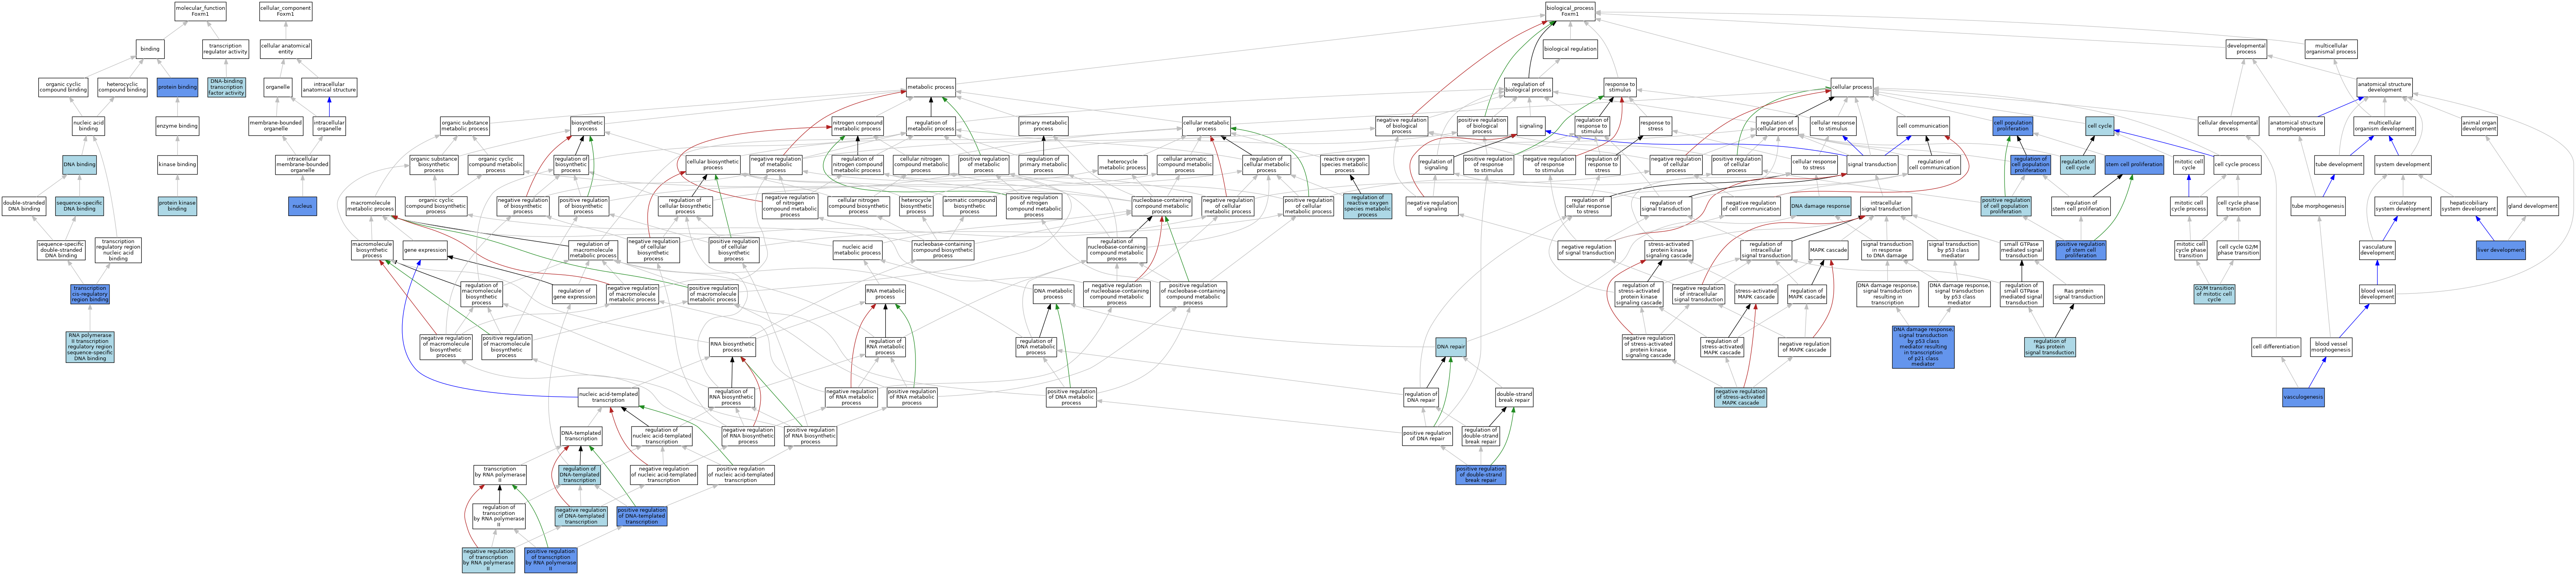Screen dimensions: 2576x575
Task: Select 'regulation of reactive oxygen species metabolic process'
Action: point(1367,206)
